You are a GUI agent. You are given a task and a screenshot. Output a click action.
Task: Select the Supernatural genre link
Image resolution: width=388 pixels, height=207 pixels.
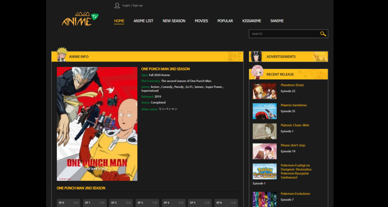(150, 91)
